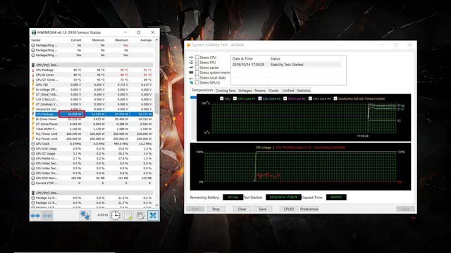The height and width of the screenshot is (253, 451).
Task: Toggle the CPU Core #1 graph checkbox
Action: 235,98
